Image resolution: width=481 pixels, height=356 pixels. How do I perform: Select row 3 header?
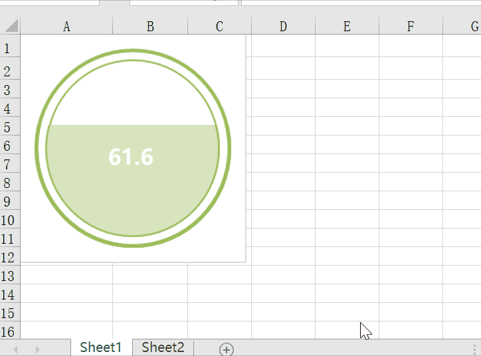point(10,89)
